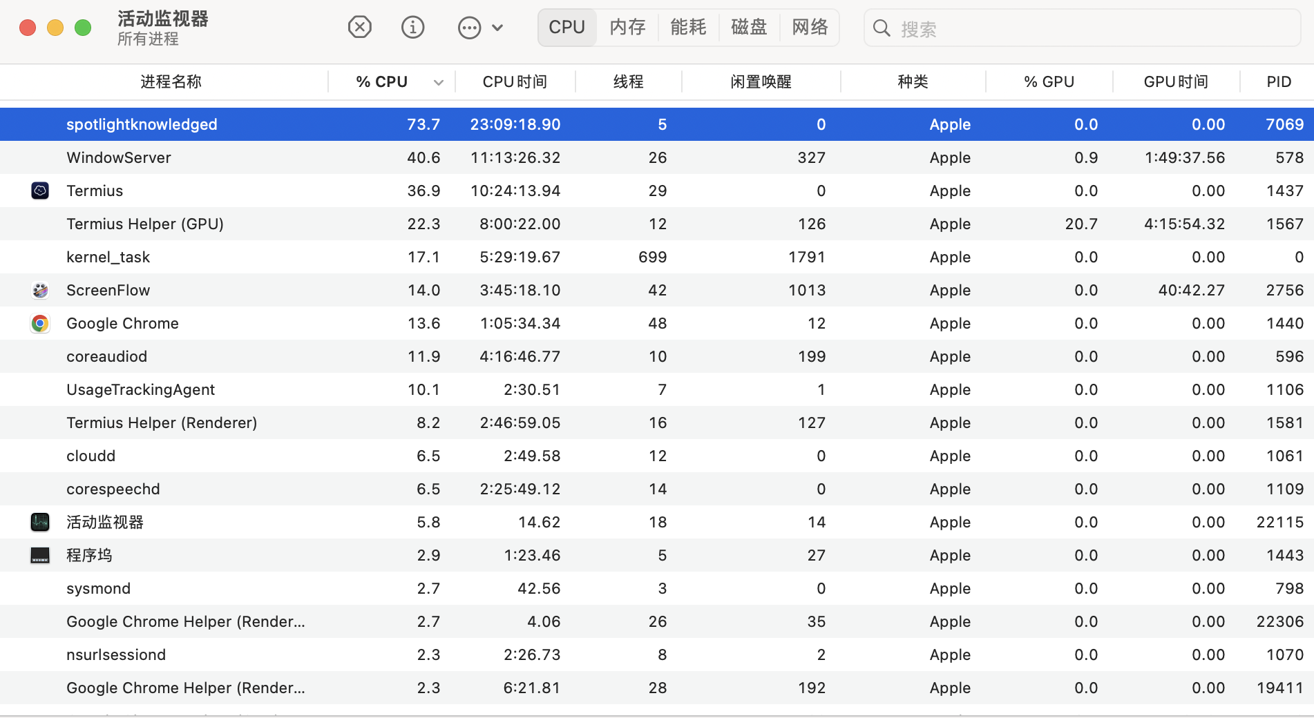
Task: Click CPU time 4:16:46.77 of coreaudiod
Action: tap(520, 356)
